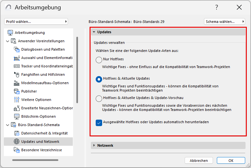Uncheck automatic download of Hotfixes or Updates
Viewport: 251px width, 168px height.
click(x=99, y=123)
